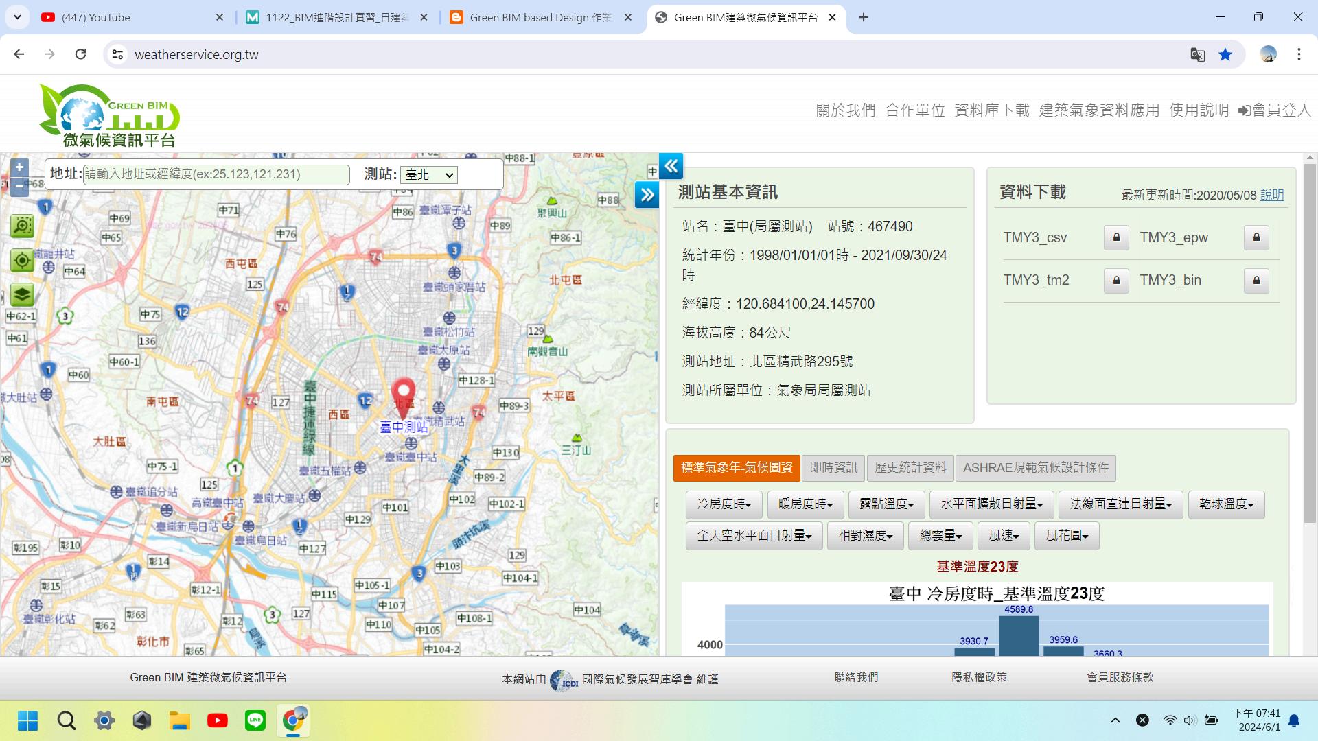This screenshot has height=741, width=1318.
Task: Open LINE from the taskbar
Action: (255, 720)
